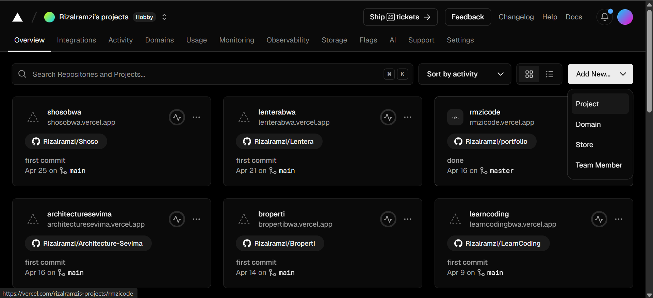This screenshot has height=298, width=653.
Task: View shosobwa activity pulse icon
Action: (177, 117)
